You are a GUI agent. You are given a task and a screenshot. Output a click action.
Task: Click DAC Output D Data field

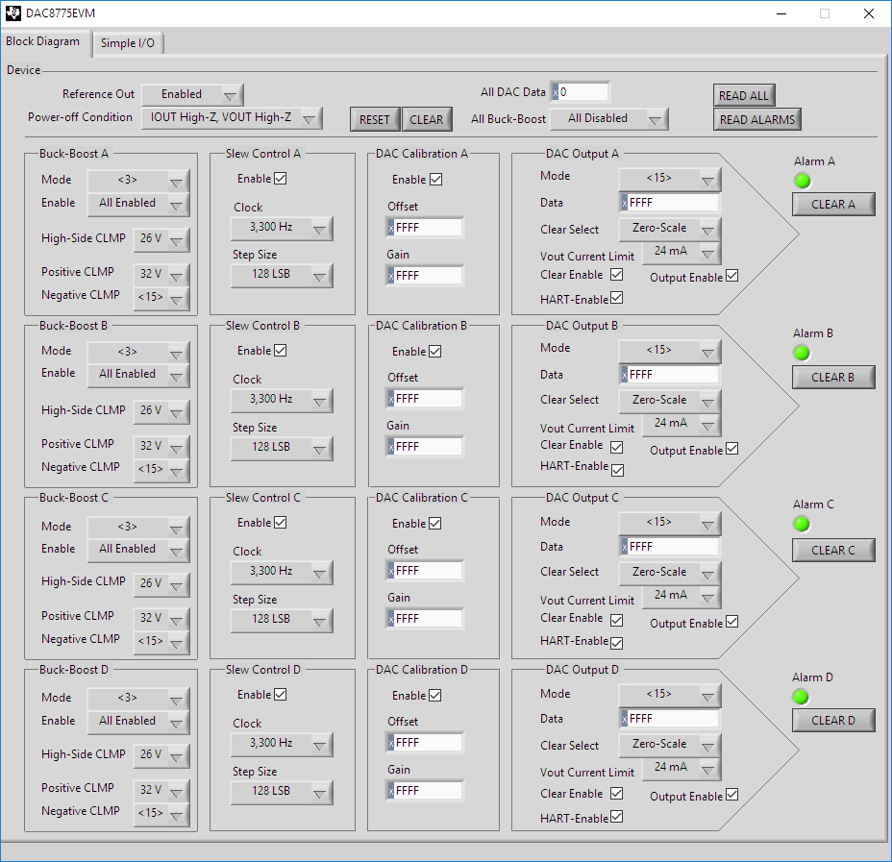(669, 719)
